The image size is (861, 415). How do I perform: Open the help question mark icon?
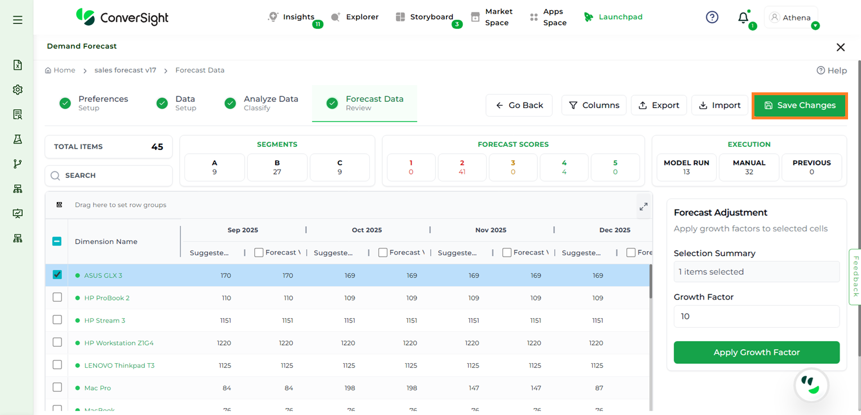(712, 17)
